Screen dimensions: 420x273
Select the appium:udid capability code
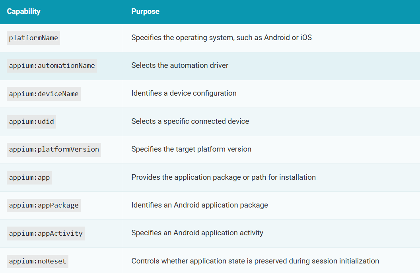tap(31, 121)
